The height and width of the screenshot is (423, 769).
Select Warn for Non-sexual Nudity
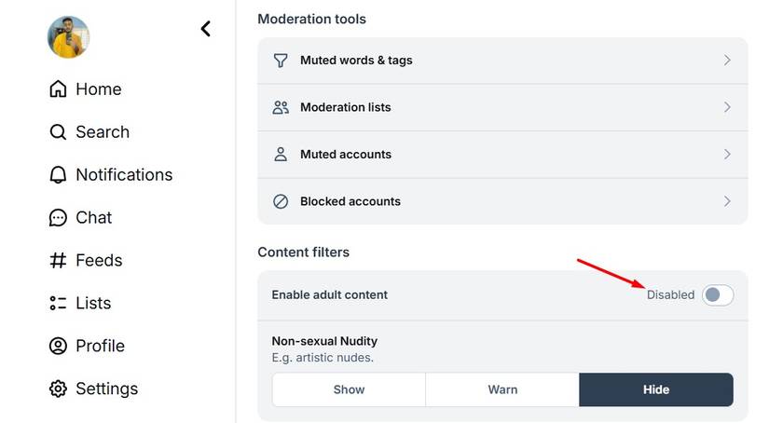coord(502,389)
